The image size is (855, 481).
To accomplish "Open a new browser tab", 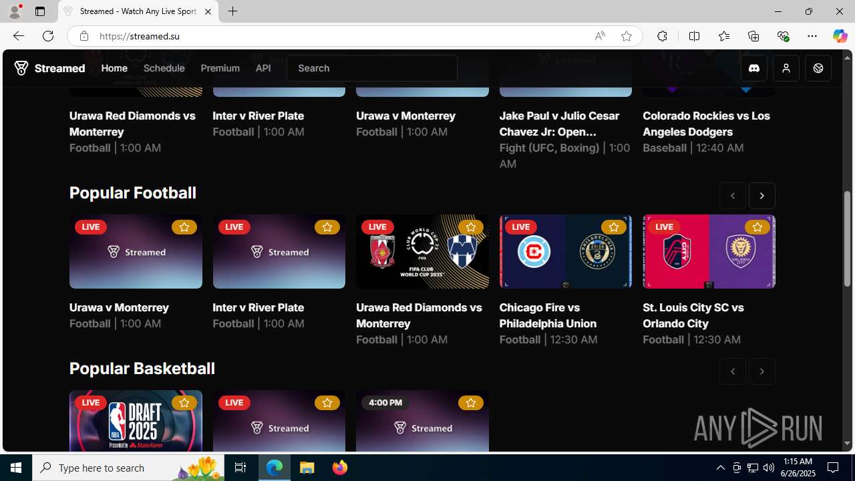I will 232,11.
